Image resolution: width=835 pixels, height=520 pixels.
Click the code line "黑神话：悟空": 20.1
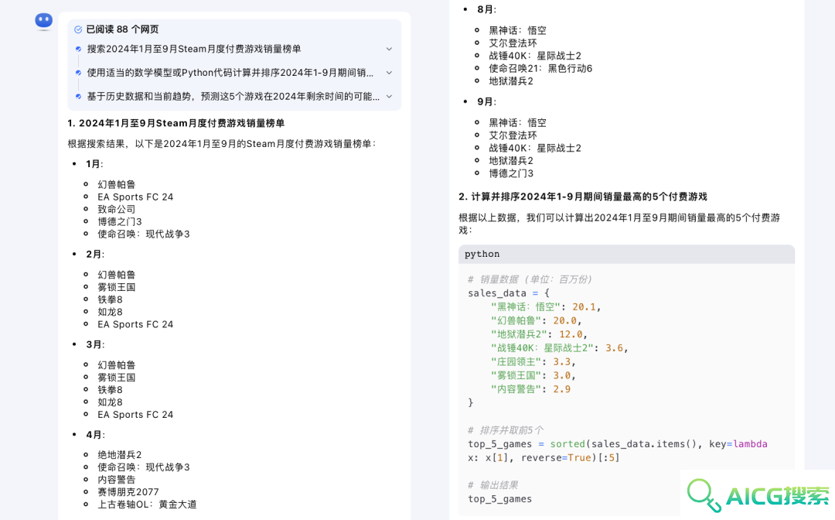point(546,307)
